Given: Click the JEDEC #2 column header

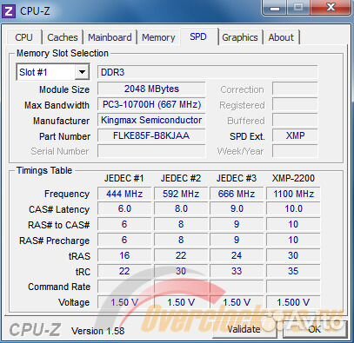Looking at the screenshot, I should coord(181,178).
